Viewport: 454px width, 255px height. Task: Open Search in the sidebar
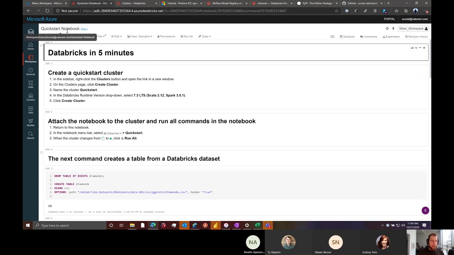click(x=31, y=135)
